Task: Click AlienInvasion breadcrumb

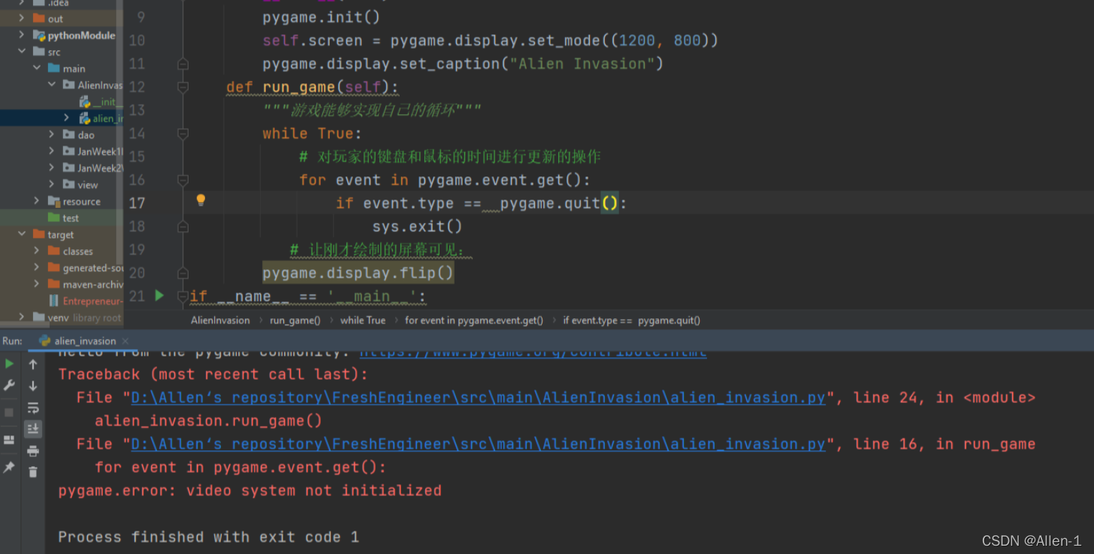Action: [x=220, y=320]
